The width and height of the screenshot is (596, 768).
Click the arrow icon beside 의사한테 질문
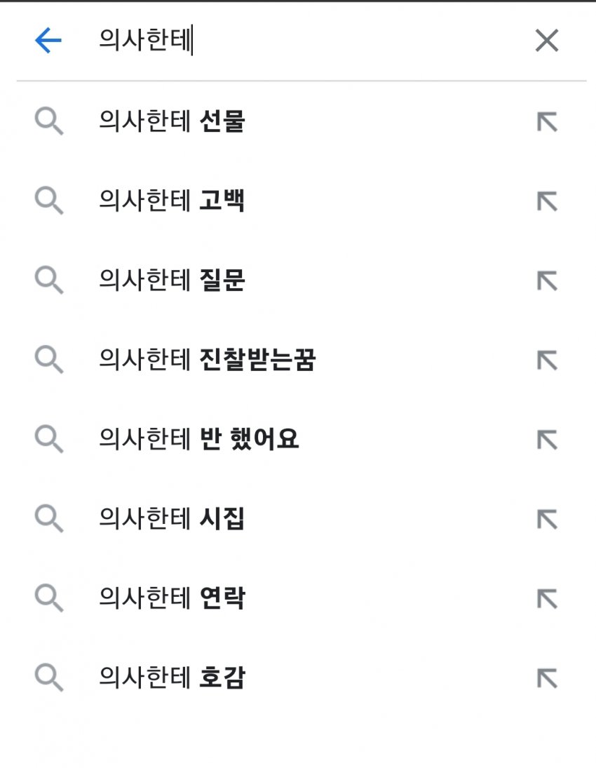click(546, 281)
